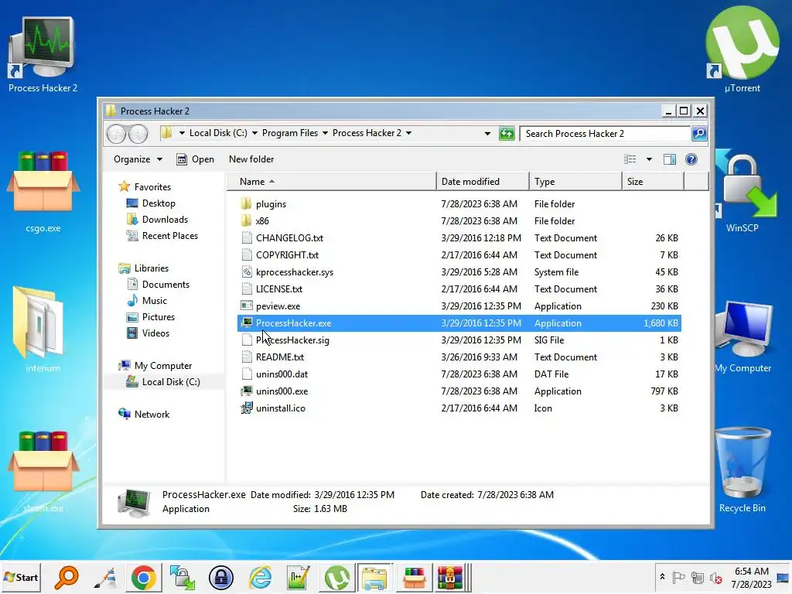
Task: Change view with the view icon
Action: pos(630,159)
